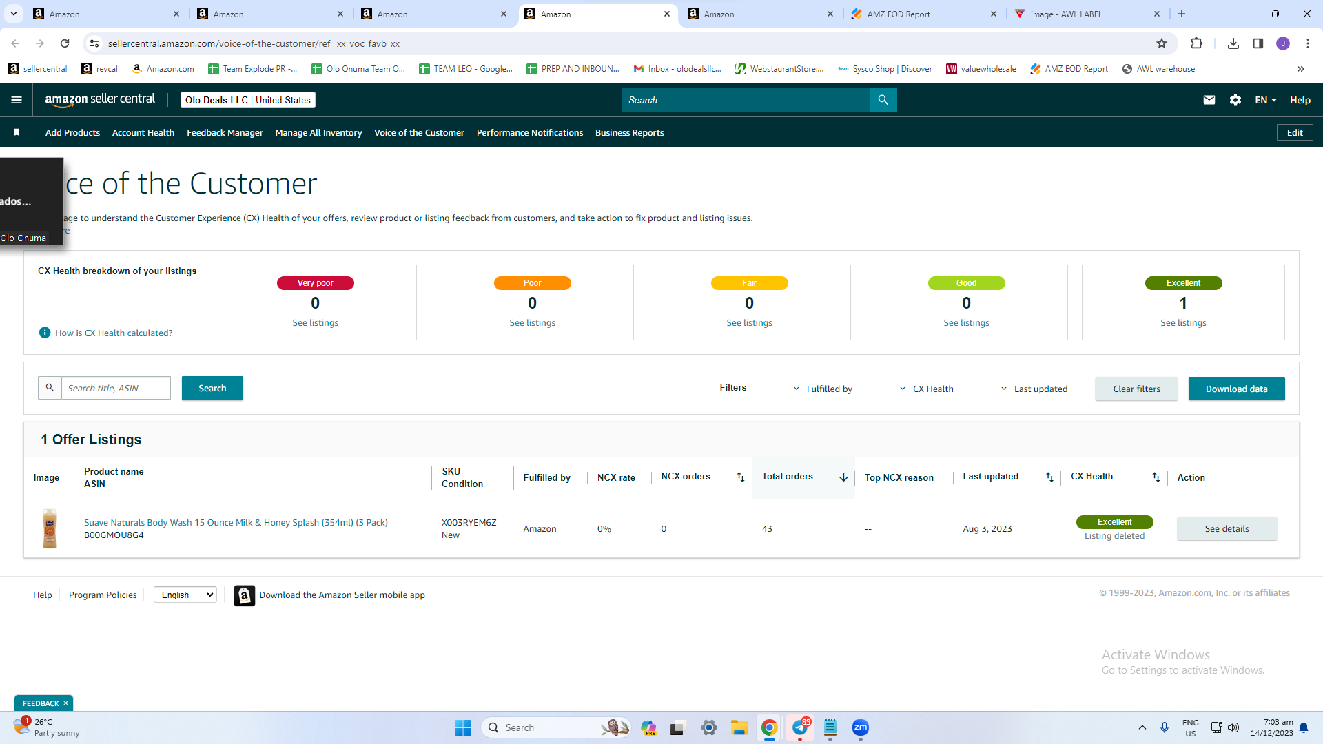The width and height of the screenshot is (1323, 744).
Task: Open How is CX Health calculated link
Action: 114,333
